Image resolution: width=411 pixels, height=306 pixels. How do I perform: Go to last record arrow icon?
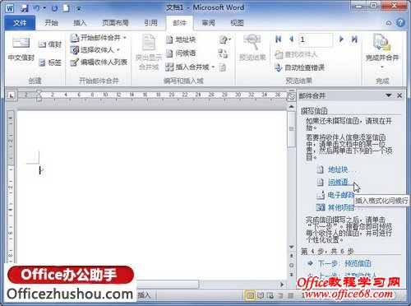click(354, 39)
